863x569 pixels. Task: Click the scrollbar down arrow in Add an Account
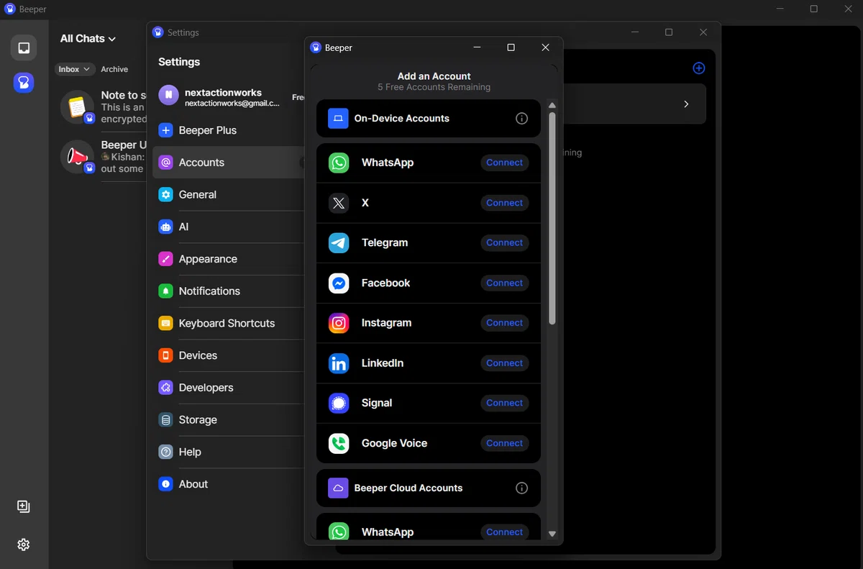(x=552, y=534)
